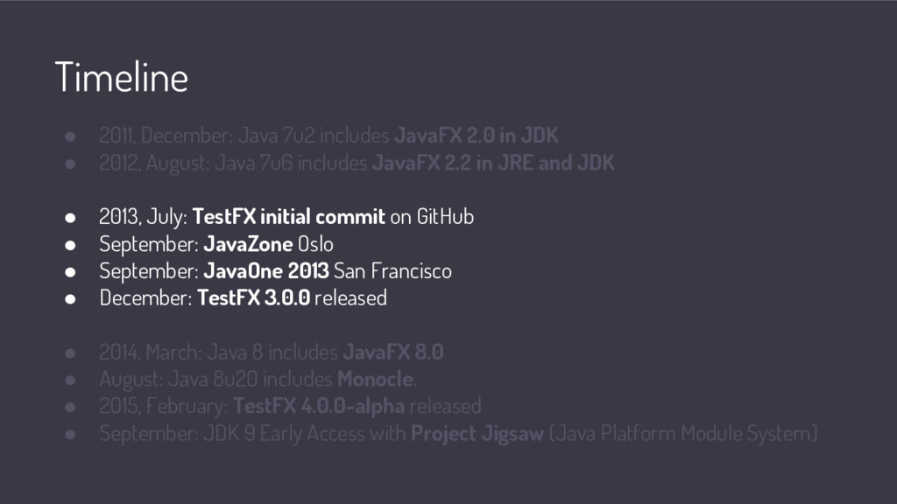The width and height of the screenshot is (897, 504).
Task: Click dimmed bullet for 2011 December entry
Action: pos(70,136)
